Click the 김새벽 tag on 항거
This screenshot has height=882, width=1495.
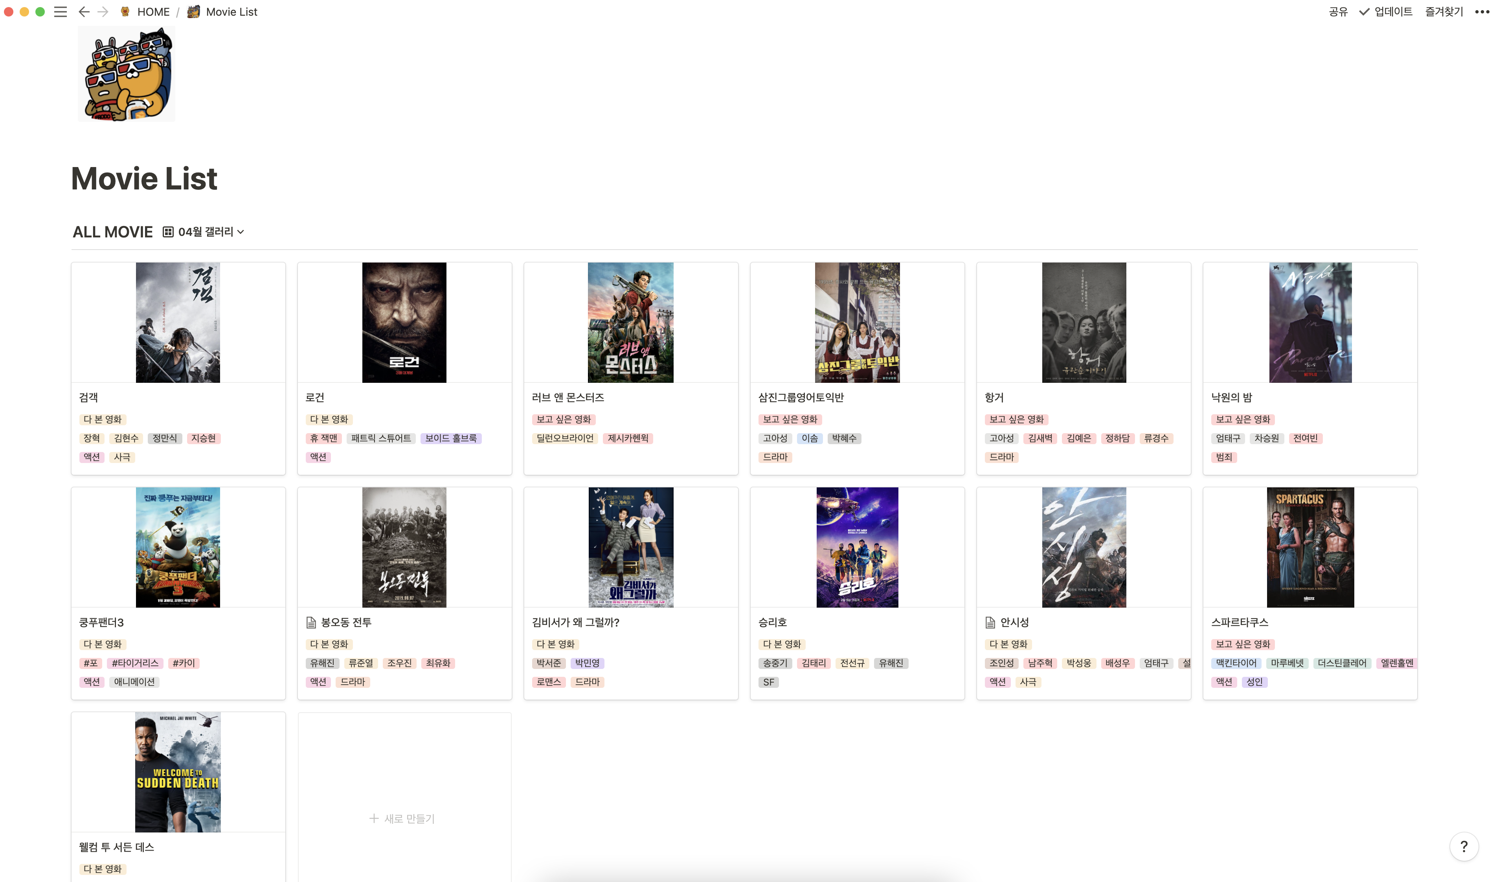(x=1040, y=438)
